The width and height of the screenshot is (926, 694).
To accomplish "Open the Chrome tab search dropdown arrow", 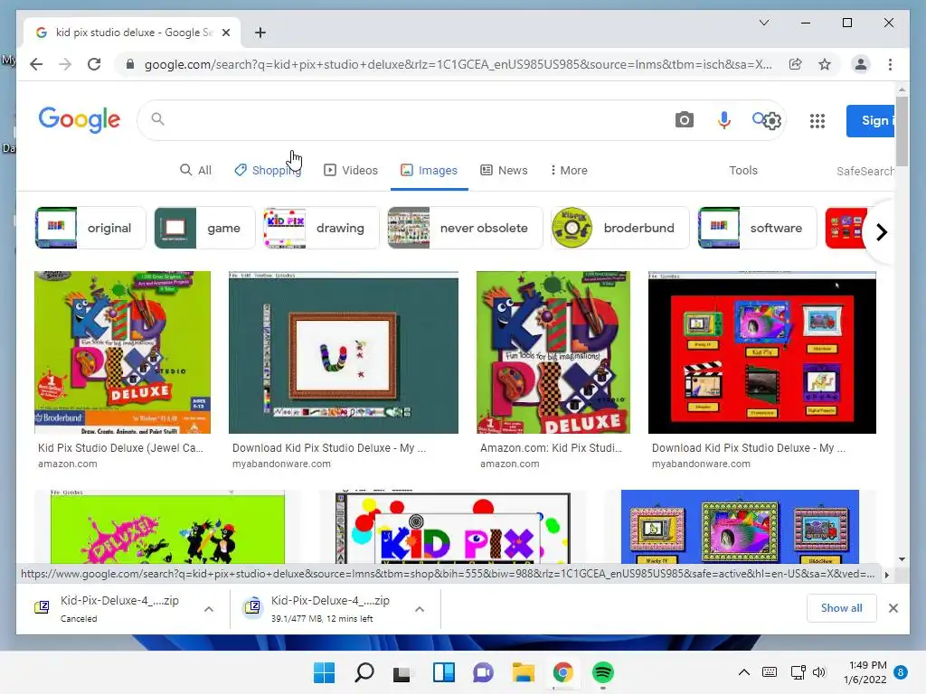I will pyautogui.click(x=763, y=23).
